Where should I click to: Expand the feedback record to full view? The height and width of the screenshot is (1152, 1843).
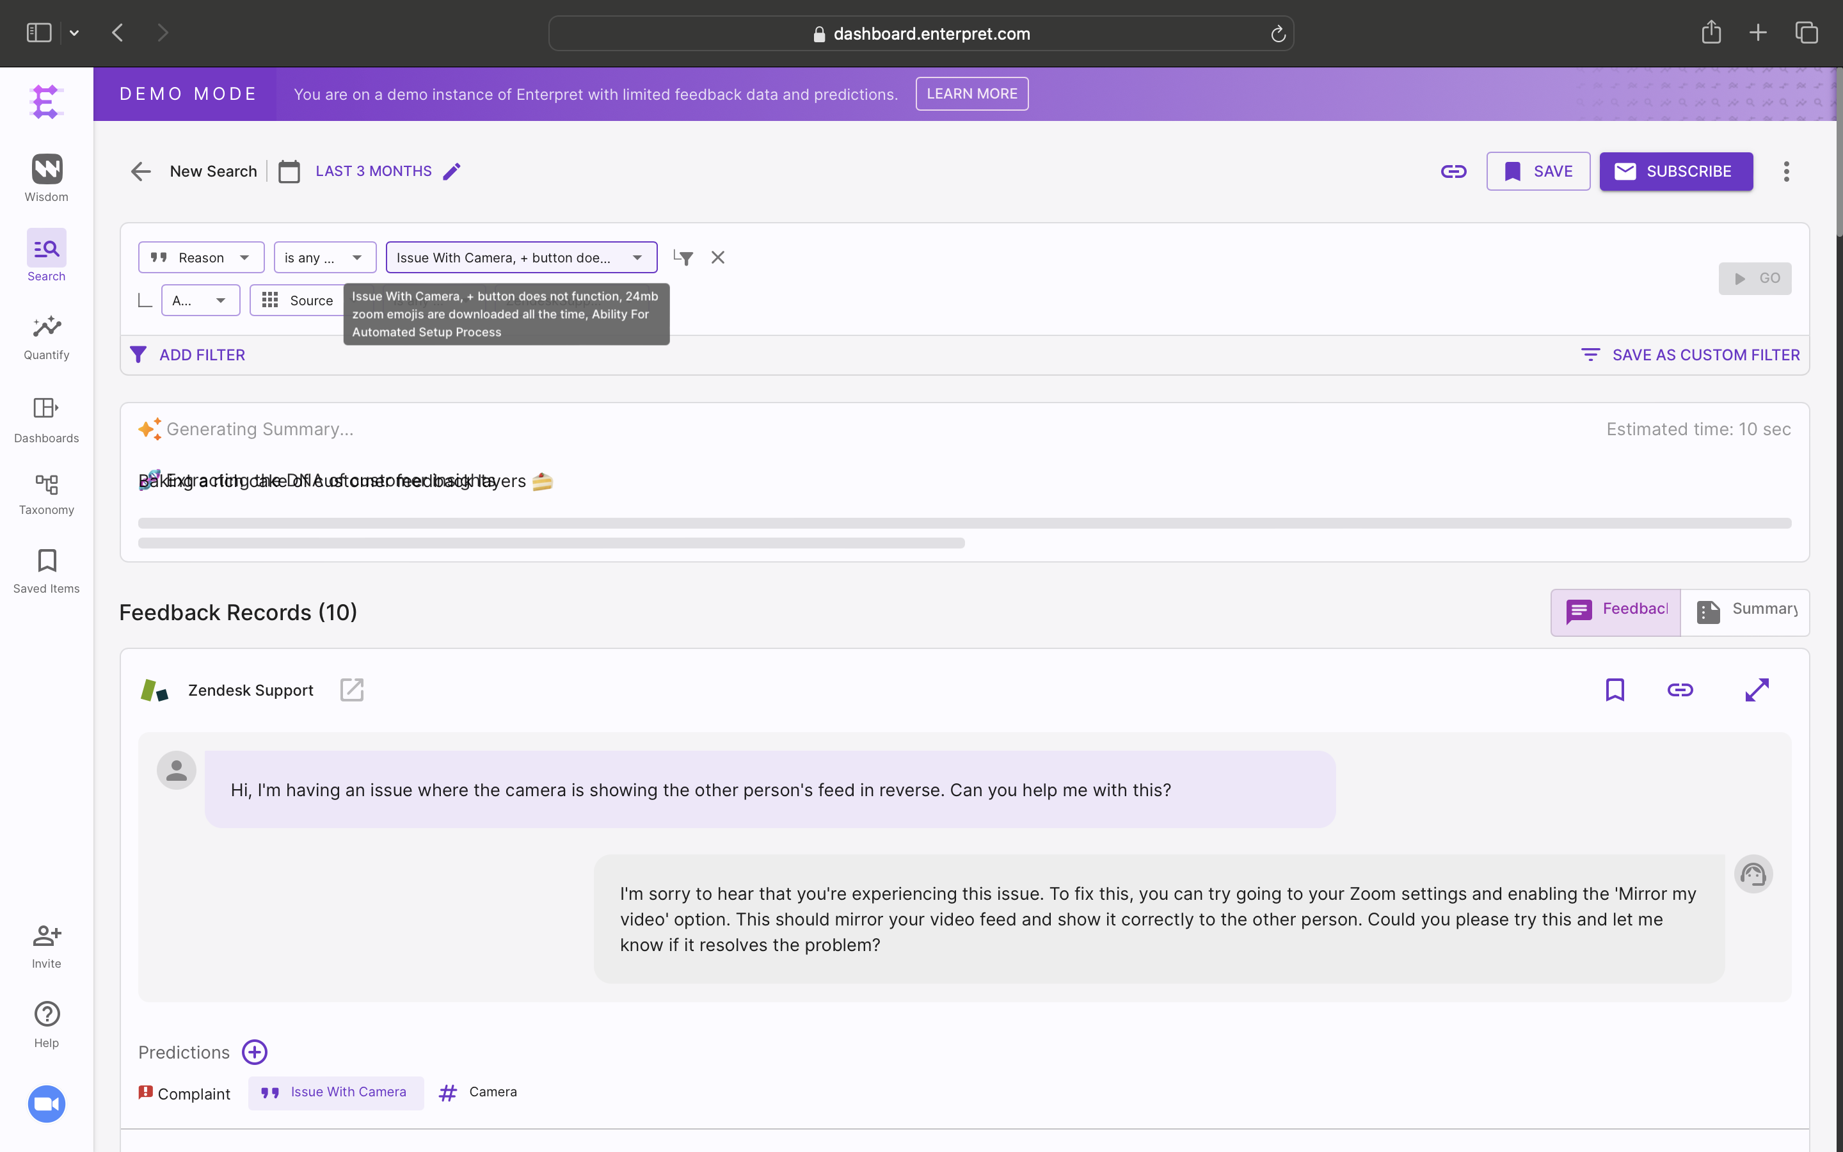tap(1756, 691)
